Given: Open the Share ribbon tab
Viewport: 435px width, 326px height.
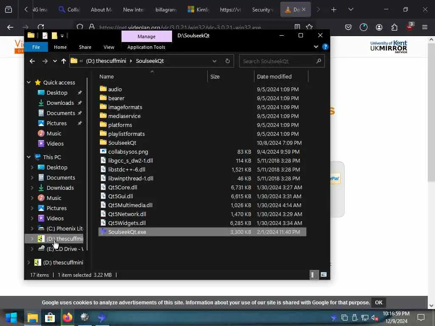Looking at the screenshot, I should tap(85, 47).
